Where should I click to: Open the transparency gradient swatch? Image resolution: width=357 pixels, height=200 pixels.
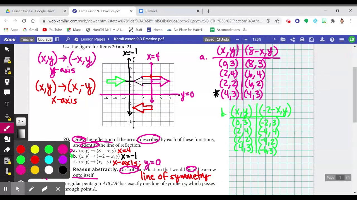pos(21,134)
